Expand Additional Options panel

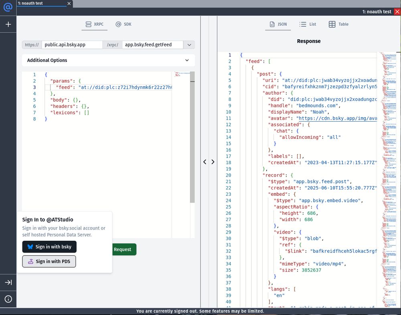click(108, 60)
